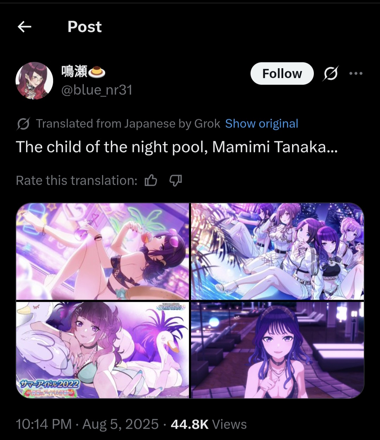
Task: Open bottom-right 3D night pool image
Action: click(x=278, y=350)
